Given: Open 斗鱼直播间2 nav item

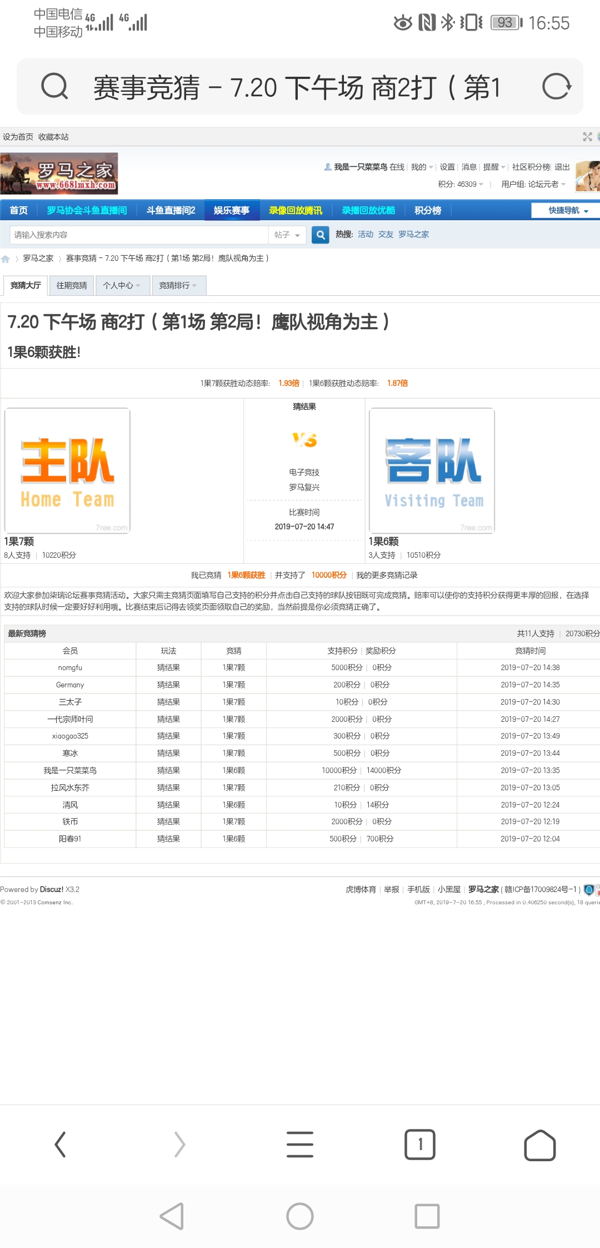Looking at the screenshot, I should pyautogui.click(x=171, y=210).
